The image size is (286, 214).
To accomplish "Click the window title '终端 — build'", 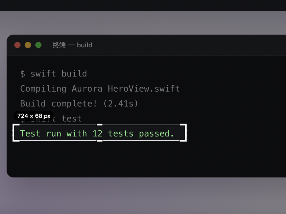I will 72,45.
